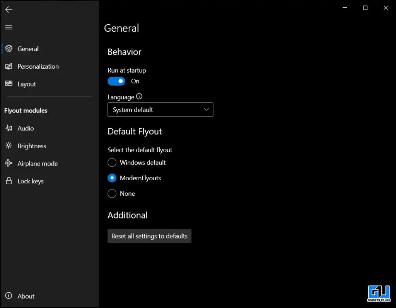396x308 pixels.
Task: Select the Windows default flyout option
Action: 112,162
